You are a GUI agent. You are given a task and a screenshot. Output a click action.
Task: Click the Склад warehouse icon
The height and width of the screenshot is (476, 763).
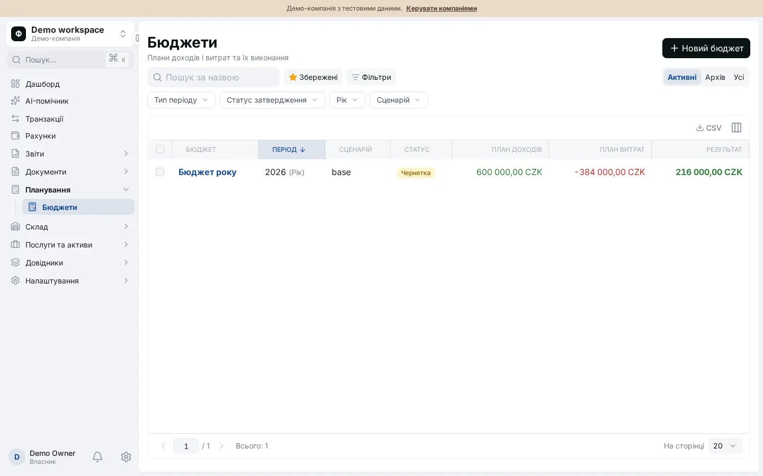point(15,226)
